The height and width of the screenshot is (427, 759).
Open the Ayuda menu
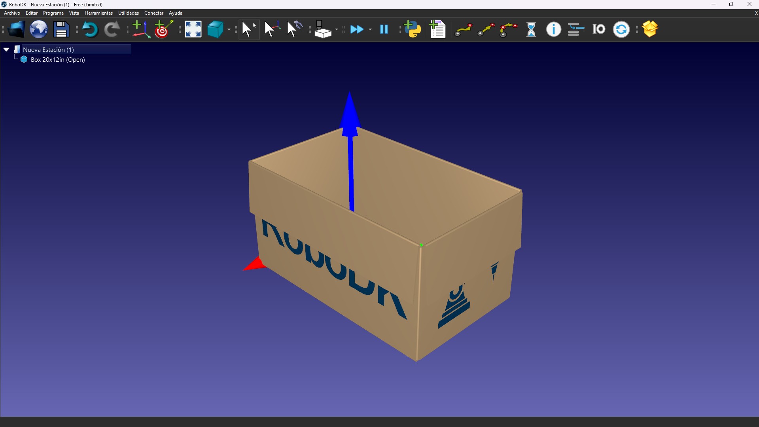[x=176, y=13]
